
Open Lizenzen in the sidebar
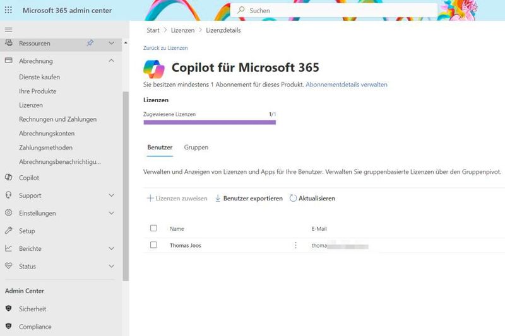pyautogui.click(x=31, y=105)
